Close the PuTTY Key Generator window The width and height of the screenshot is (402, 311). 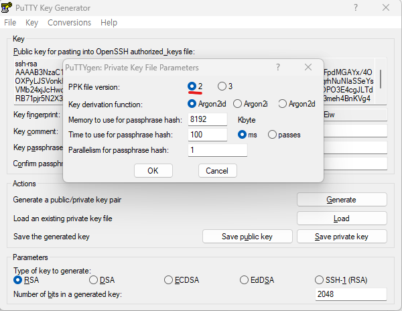[x=386, y=7]
